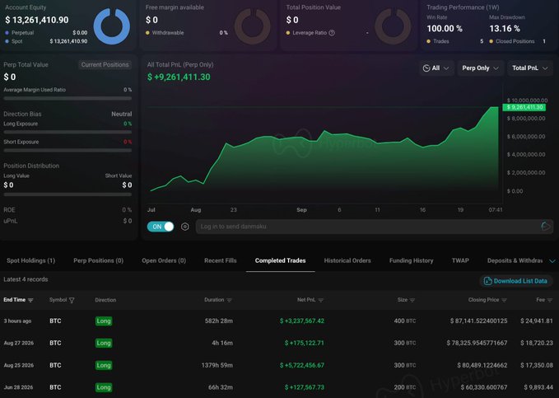Click the Position Distribution bar
The height and width of the screenshot is (398, 559).
pyautogui.click(x=68, y=194)
